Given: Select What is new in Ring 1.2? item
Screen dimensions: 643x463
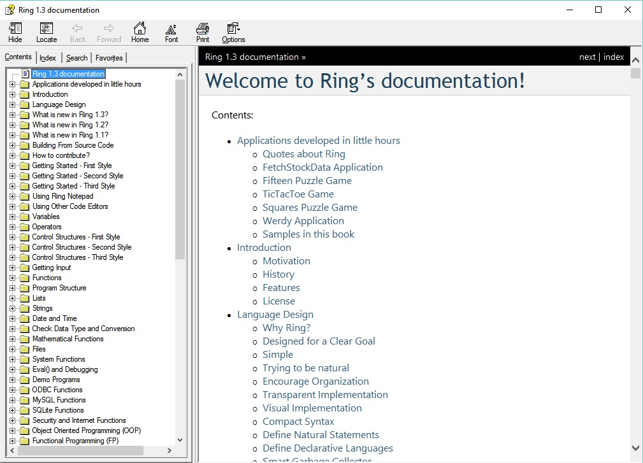Looking at the screenshot, I should pos(70,125).
